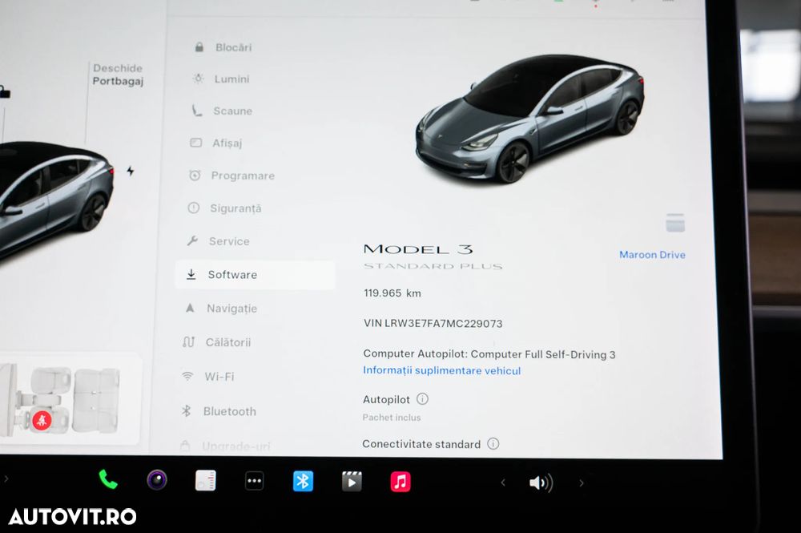Tap the lightning charge port icon
801x533 pixels.
[131, 172]
